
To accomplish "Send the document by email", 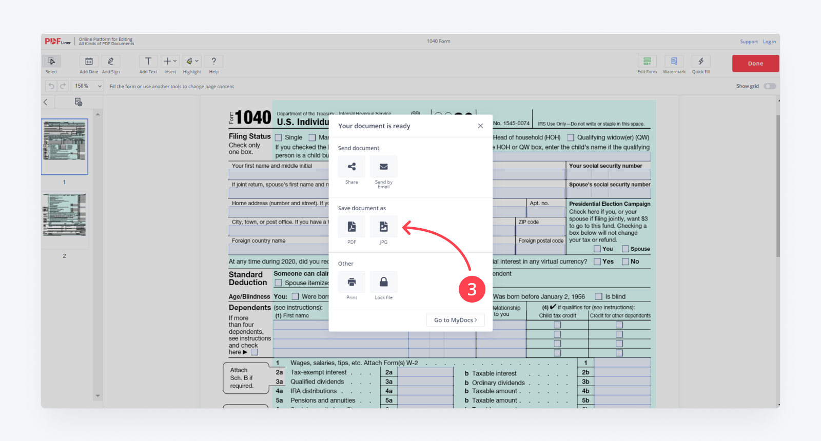I will pyautogui.click(x=383, y=167).
